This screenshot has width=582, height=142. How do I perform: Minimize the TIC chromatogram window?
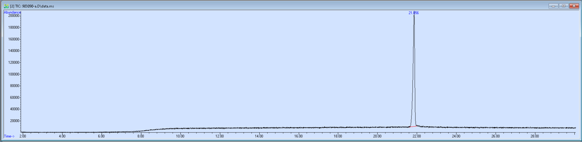pyautogui.click(x=553, y=6)
